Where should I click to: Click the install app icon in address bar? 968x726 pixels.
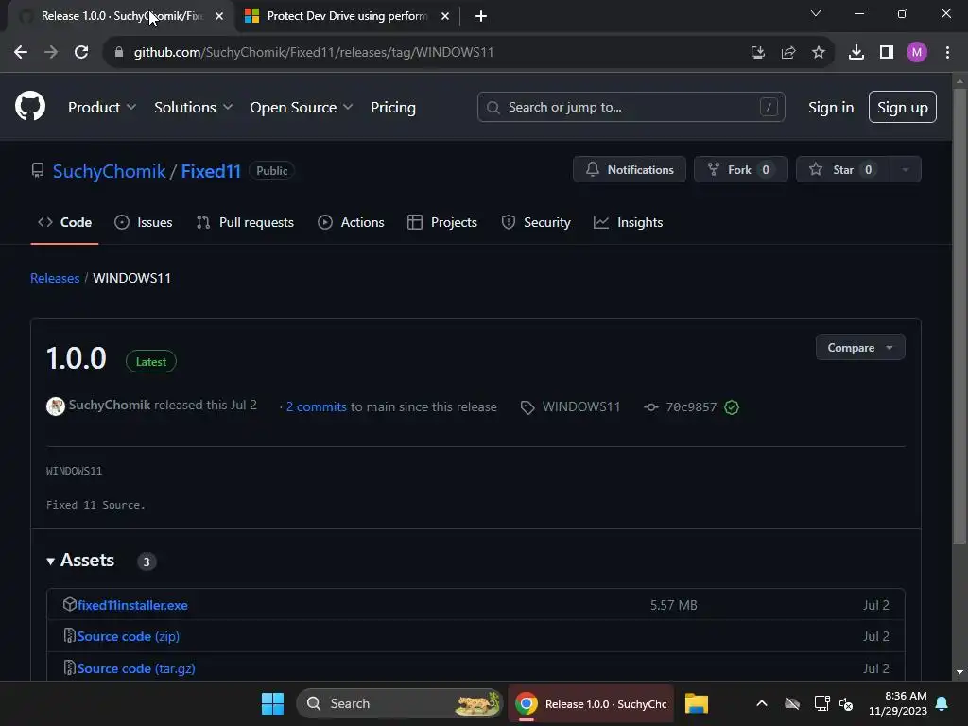(757, 52)
